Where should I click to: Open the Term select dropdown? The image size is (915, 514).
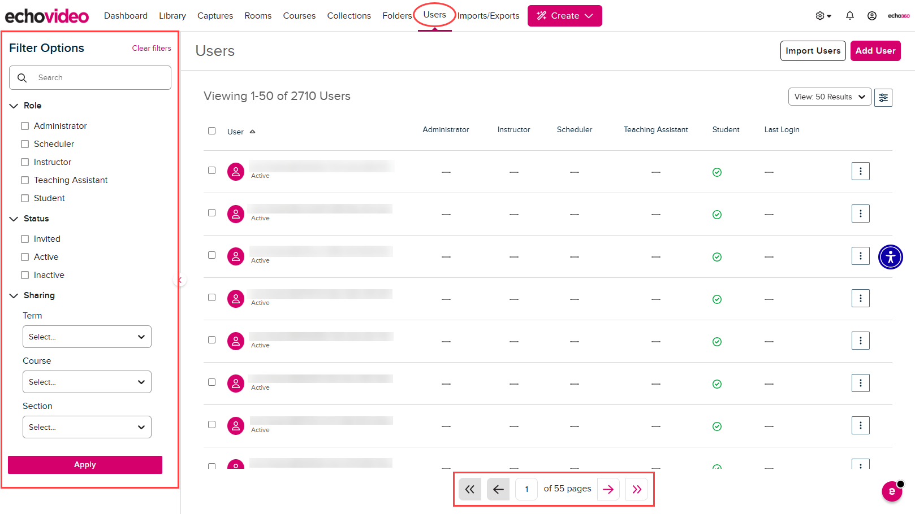87,337
